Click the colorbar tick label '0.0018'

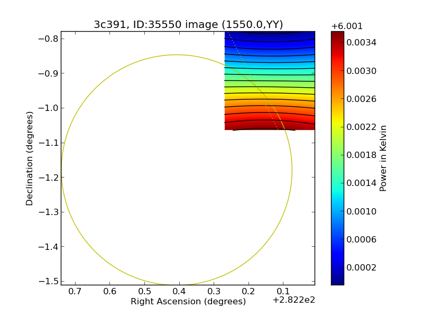[361, 155]
